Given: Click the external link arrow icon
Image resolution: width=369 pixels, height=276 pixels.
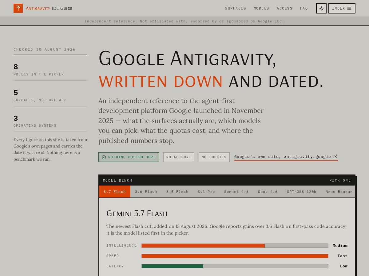Looking at the screenshot, I should 335,156.
